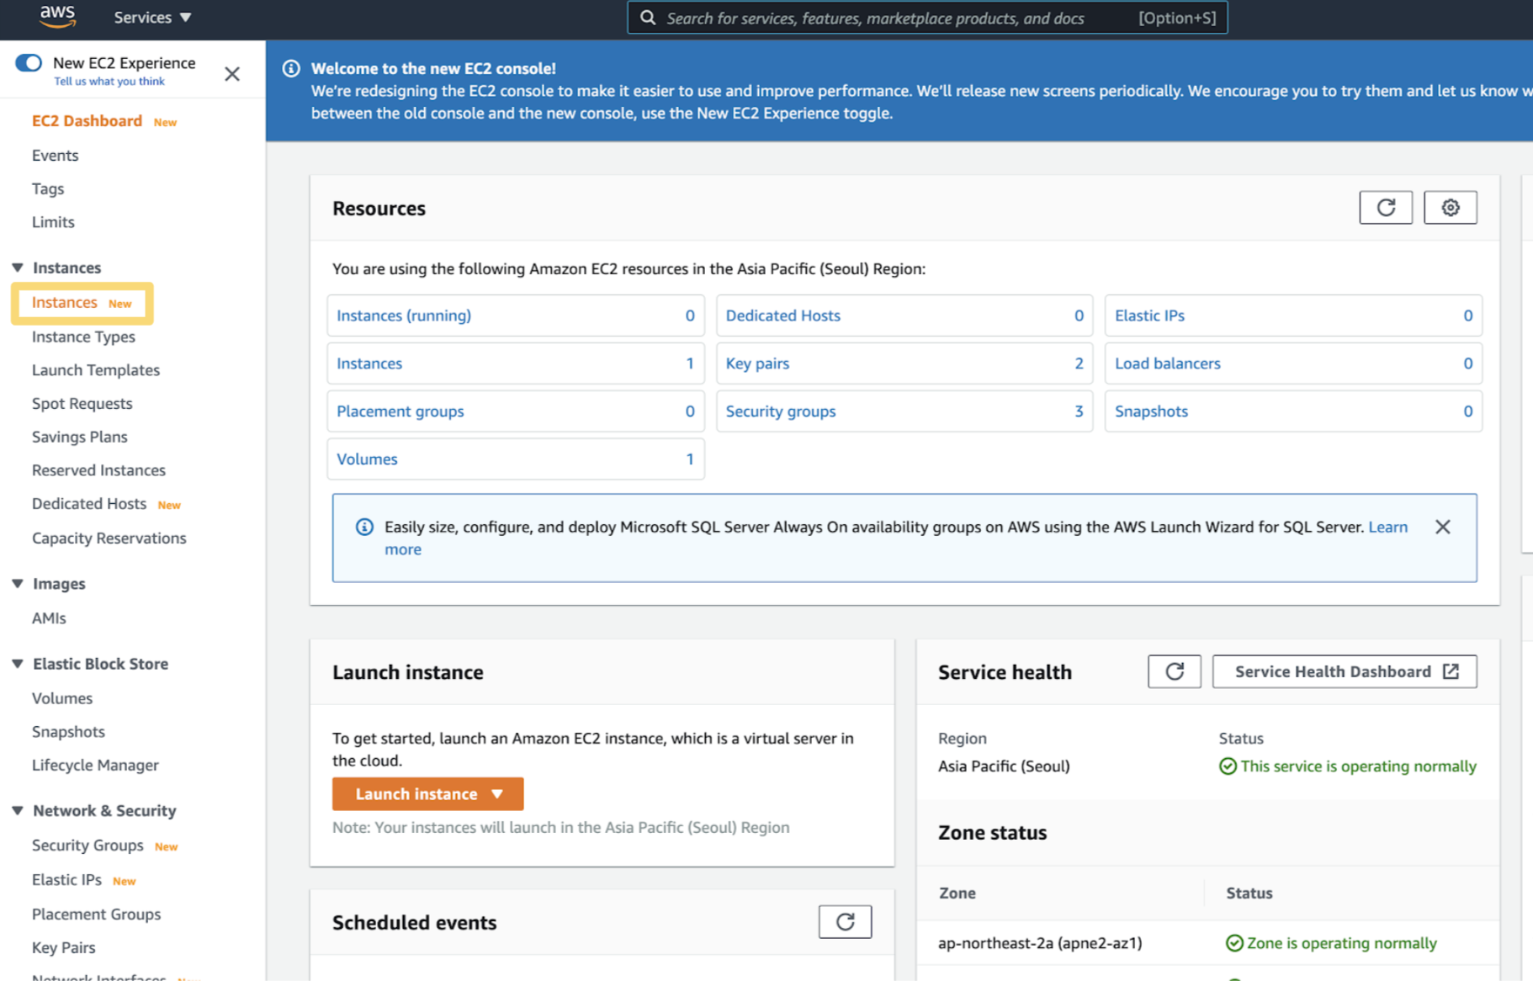Close the New EC2 Experience sidebar panel

coord(232,74)
